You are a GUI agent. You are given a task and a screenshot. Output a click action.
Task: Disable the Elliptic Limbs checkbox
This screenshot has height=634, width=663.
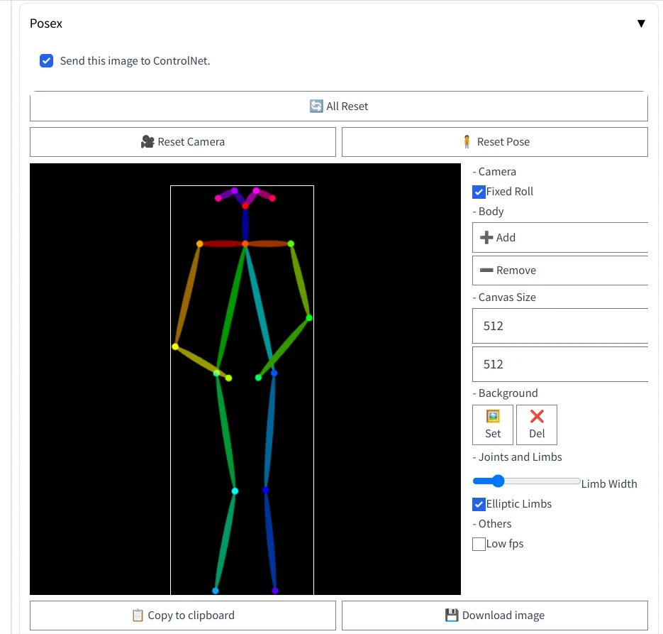[x=479, y=504]
